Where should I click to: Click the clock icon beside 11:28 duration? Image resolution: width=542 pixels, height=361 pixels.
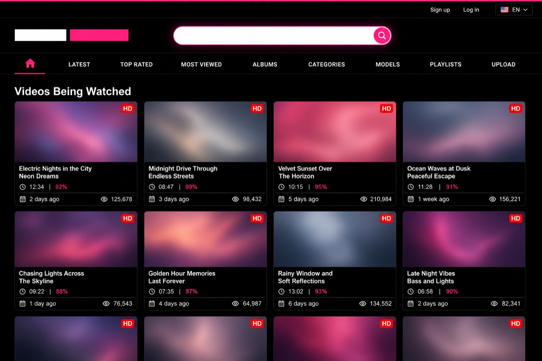(411, 187)
